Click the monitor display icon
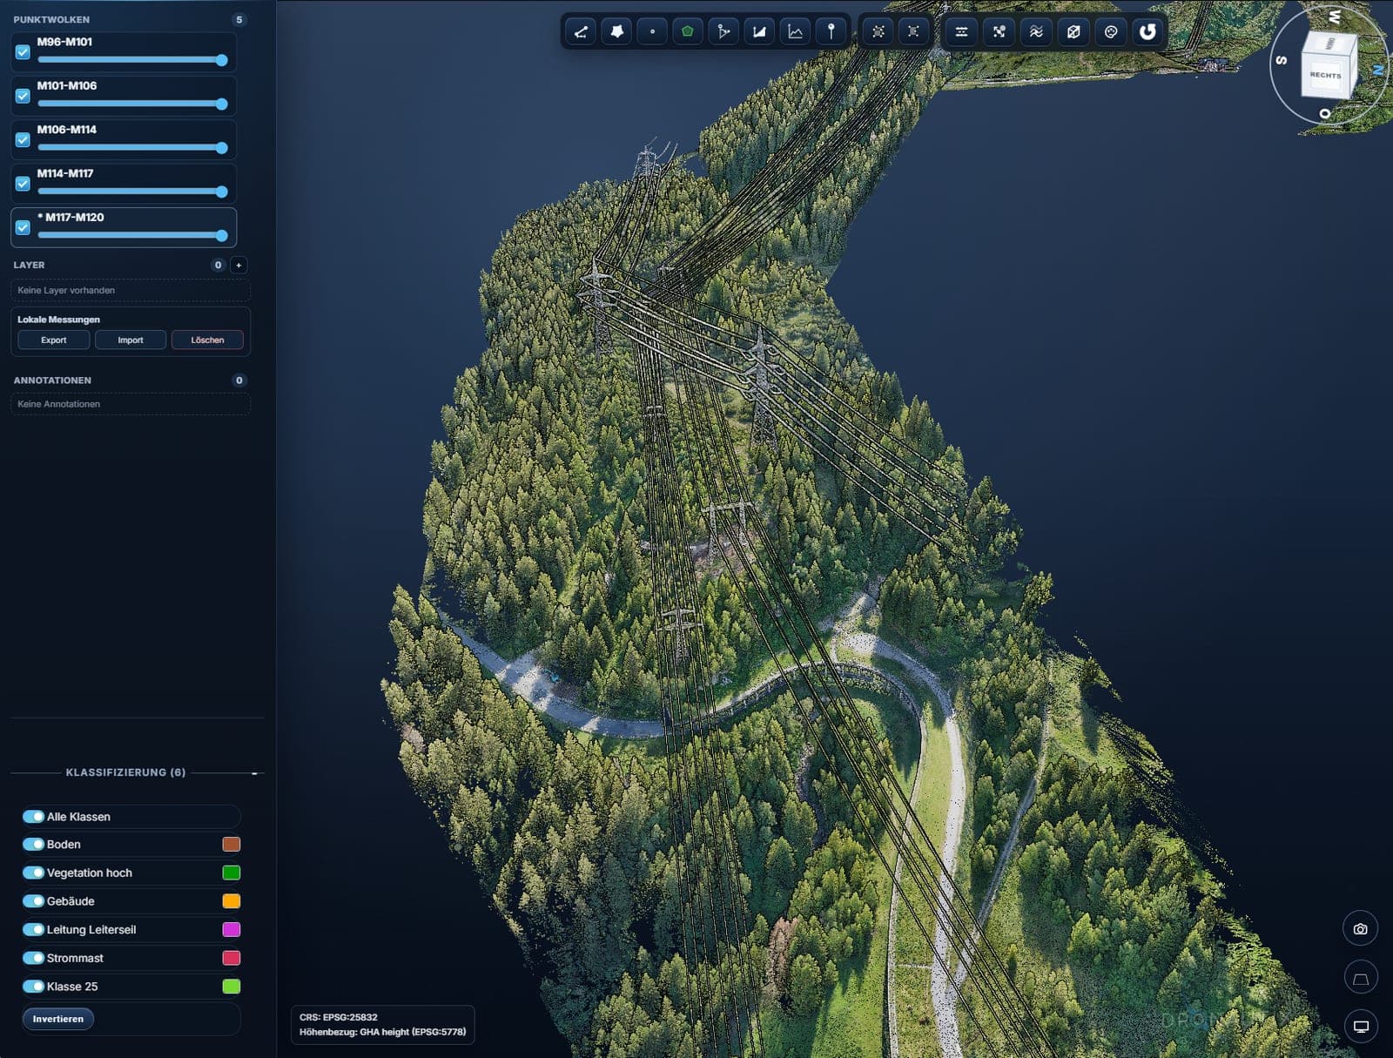Screen dimensions: 1393x1058 tap(1360, 1027)
